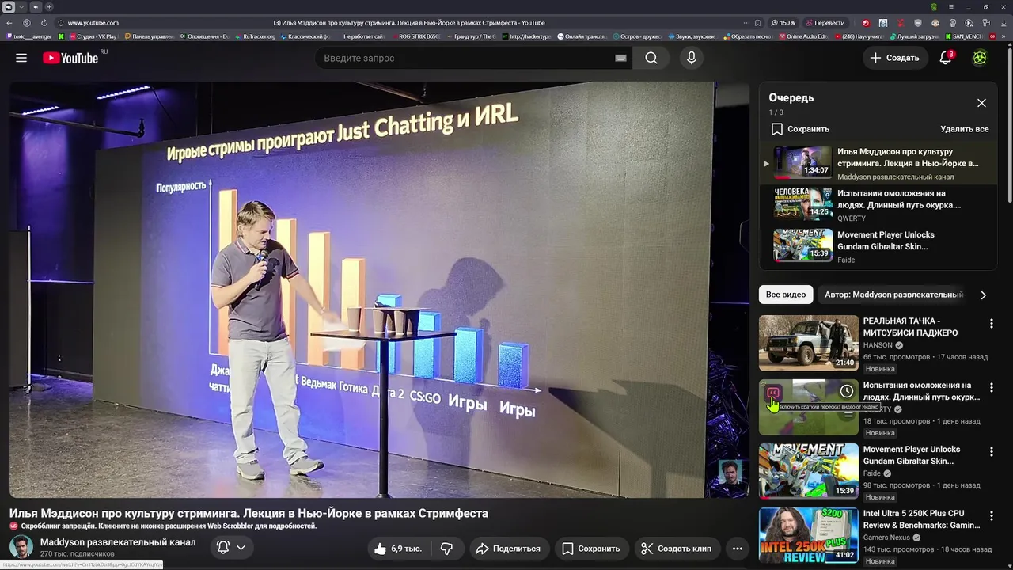Click Удалить все in the queue
Screen dimensions: 1013x570
point(964,129)
